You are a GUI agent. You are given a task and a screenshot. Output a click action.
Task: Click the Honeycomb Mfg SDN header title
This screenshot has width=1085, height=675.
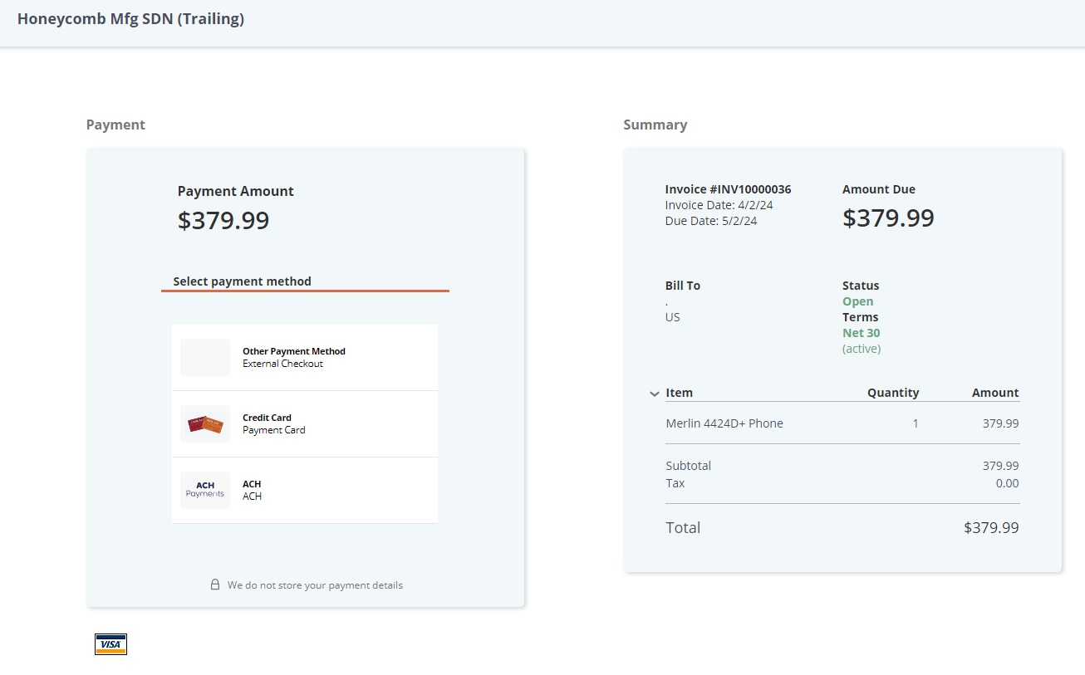pyautogui.click(x=130, y=19)
